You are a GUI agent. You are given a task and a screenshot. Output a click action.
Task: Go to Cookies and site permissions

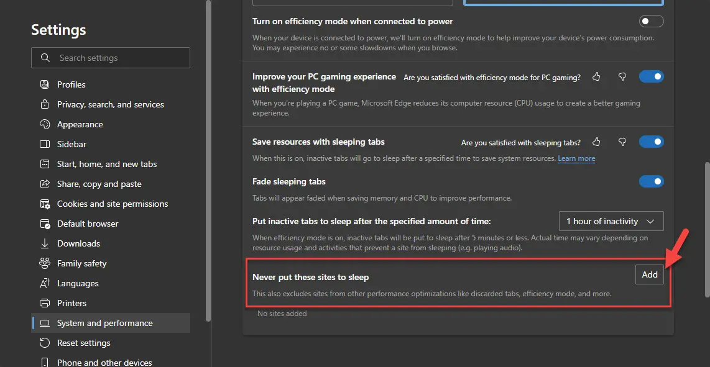coord(111,204)
